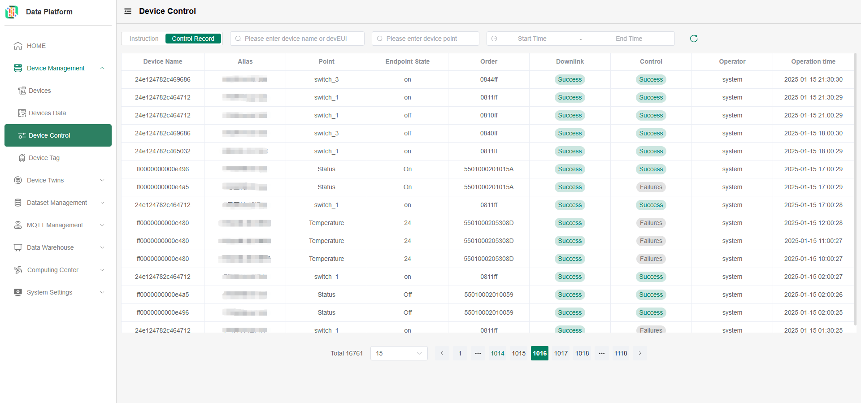This screenshot has height=403, width=861.
Task: Click the Data Platform logo icon
Action: 12,12
